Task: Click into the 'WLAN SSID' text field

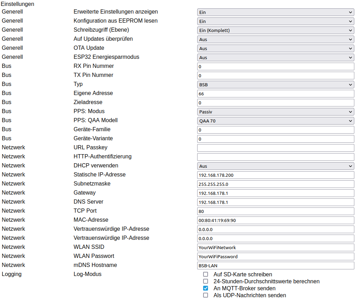Action: click(x=276, y=247)
